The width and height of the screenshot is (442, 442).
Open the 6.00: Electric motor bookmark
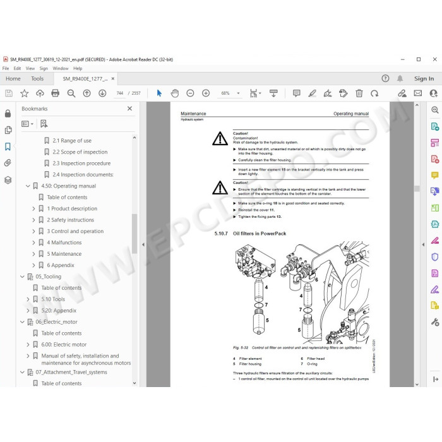pos(64,345)
